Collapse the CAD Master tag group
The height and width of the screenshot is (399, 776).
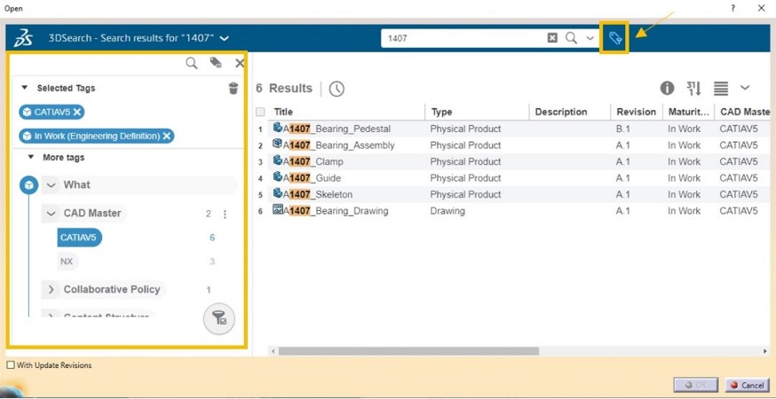pyautogui.click(x=51, y=214)
